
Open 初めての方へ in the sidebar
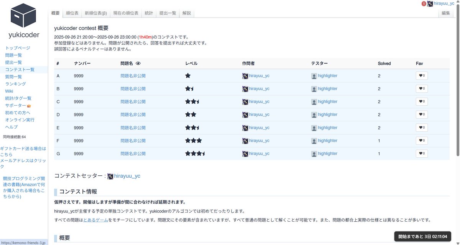18,113
